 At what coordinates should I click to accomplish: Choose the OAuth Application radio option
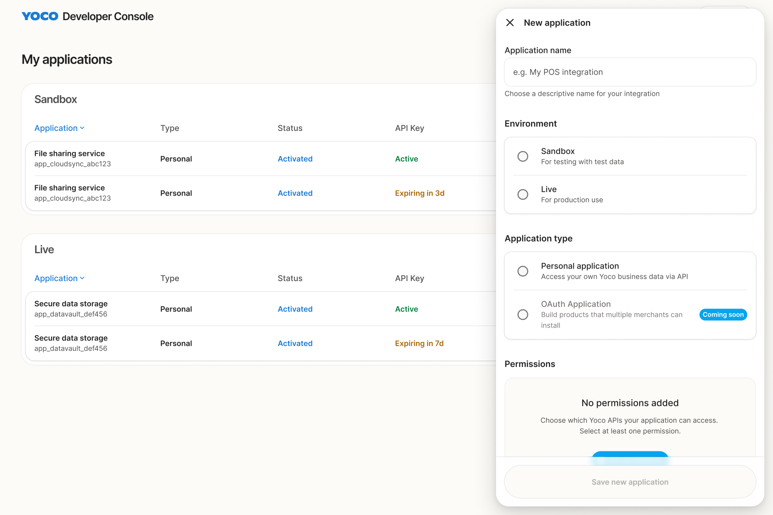[523, 314]
